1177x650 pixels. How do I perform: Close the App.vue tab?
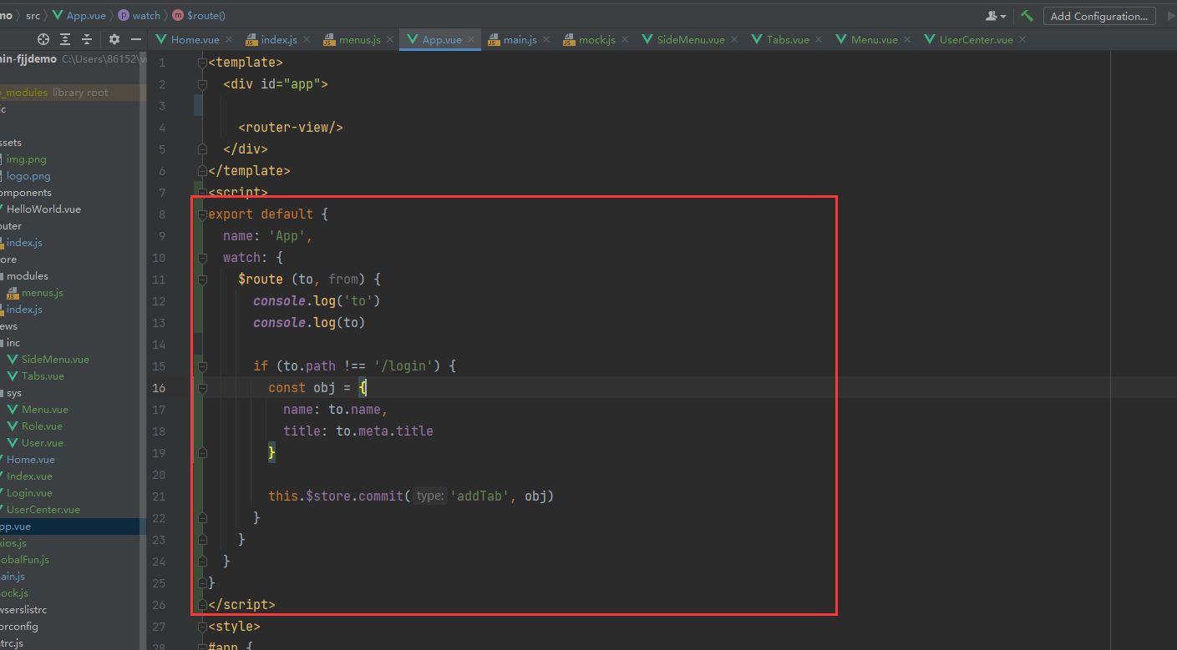pos(471,39)
